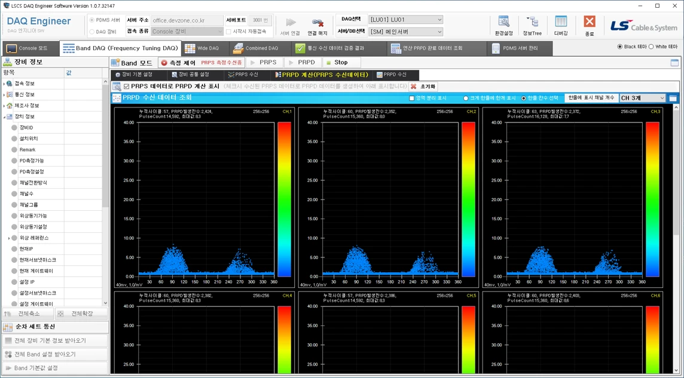Open 환경설정 settings icon
The height and width of the screenshot is (378, 684).
pos(504,21)
